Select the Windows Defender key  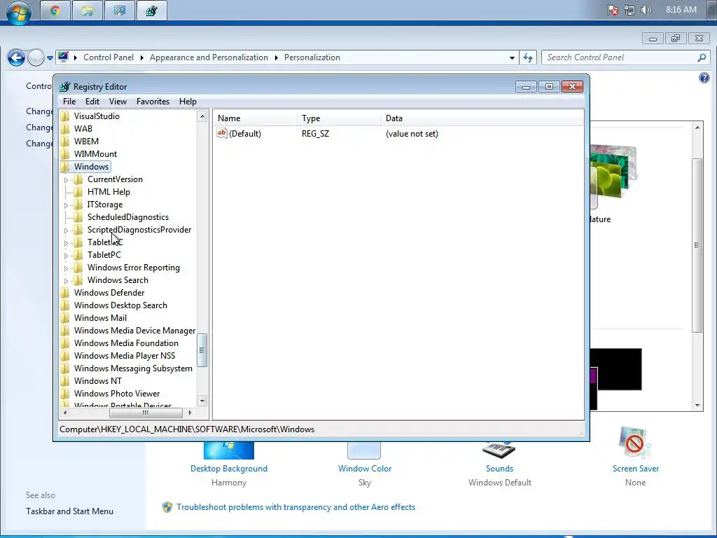[x=109, y=293]
